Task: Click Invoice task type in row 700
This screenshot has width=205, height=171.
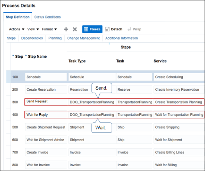Action: point(92,152)
